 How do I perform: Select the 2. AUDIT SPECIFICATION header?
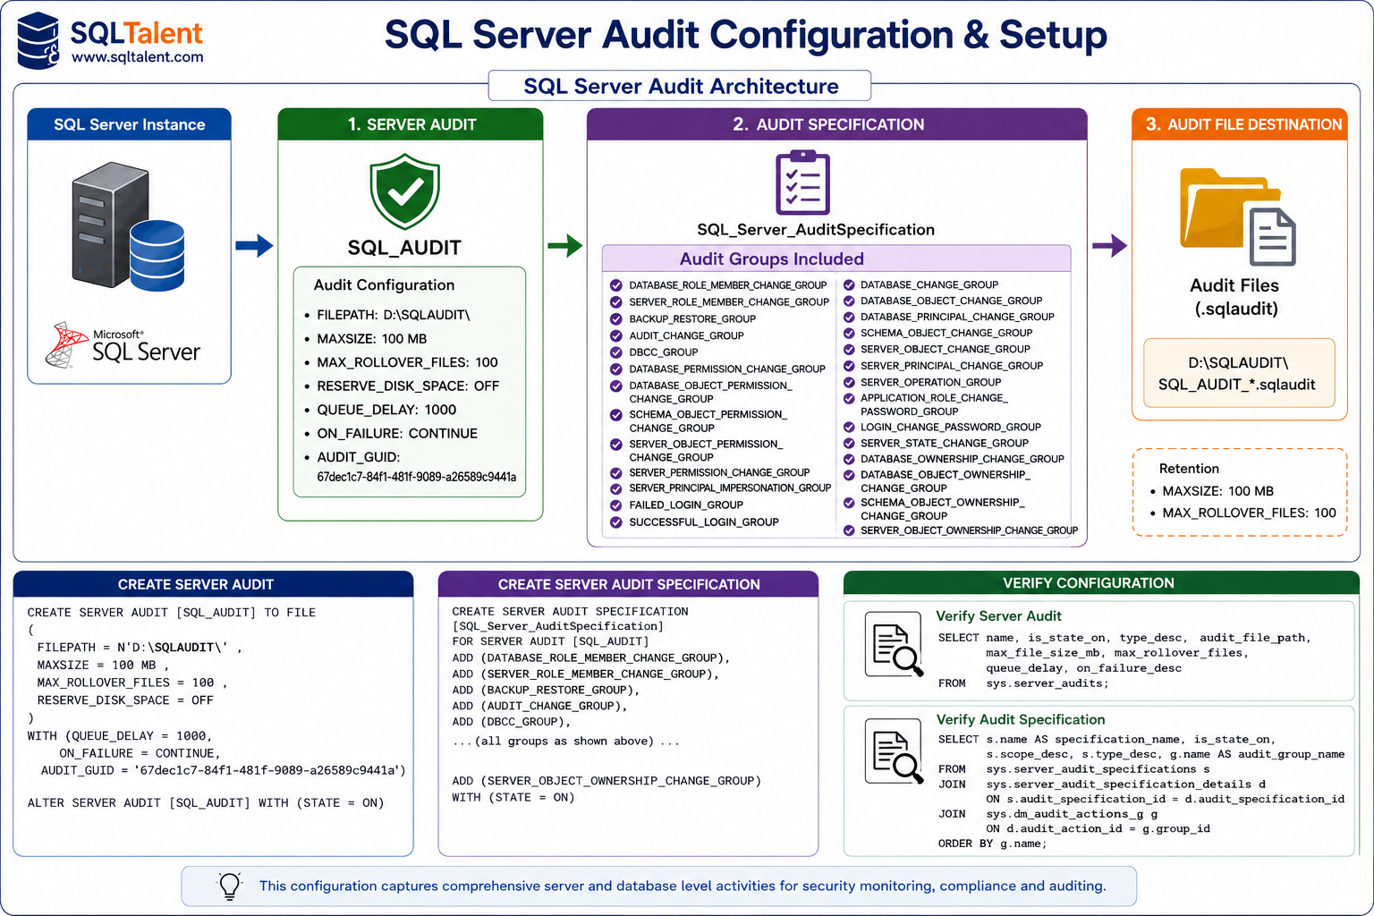tap(837, 124)
